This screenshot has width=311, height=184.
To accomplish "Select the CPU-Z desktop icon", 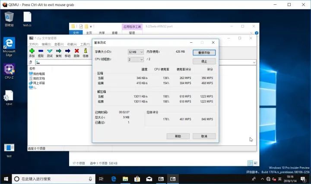I will point(9,71).
